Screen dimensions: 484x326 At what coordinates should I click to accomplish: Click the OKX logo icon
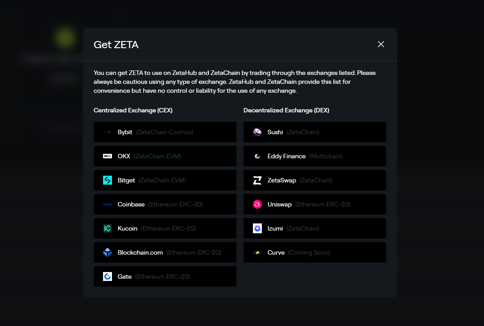tap(108, 156)
